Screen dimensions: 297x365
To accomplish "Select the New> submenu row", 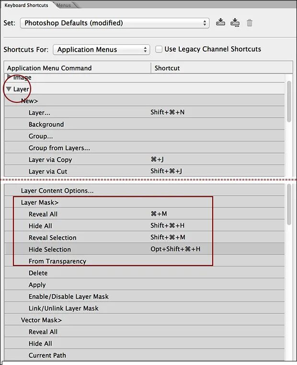I will click(144, 101).
